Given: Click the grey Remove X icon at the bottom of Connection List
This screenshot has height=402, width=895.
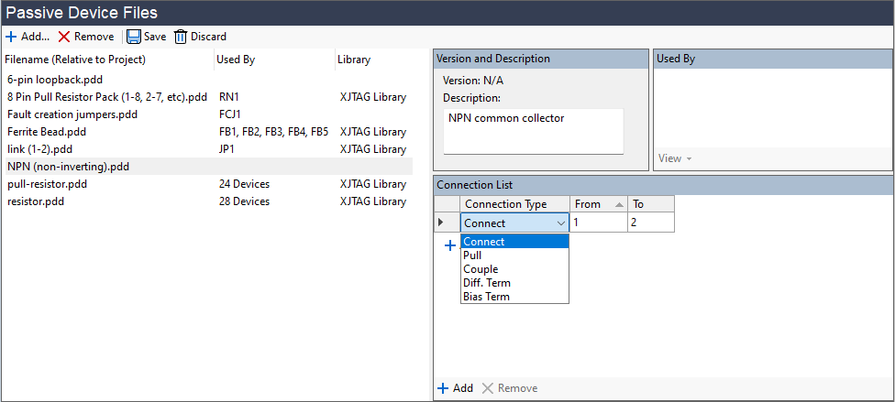Looking at the screenshot, I should pyautogui.click(x=488, y=388).
